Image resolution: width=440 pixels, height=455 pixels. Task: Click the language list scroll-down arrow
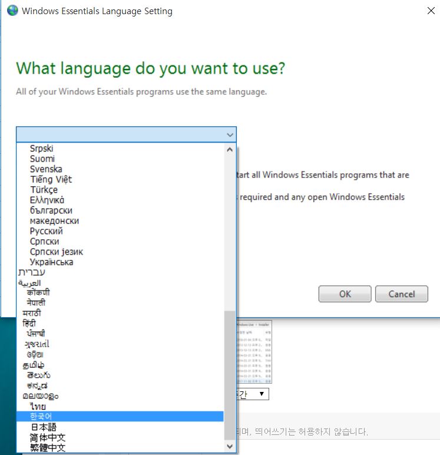coord(230,446)
